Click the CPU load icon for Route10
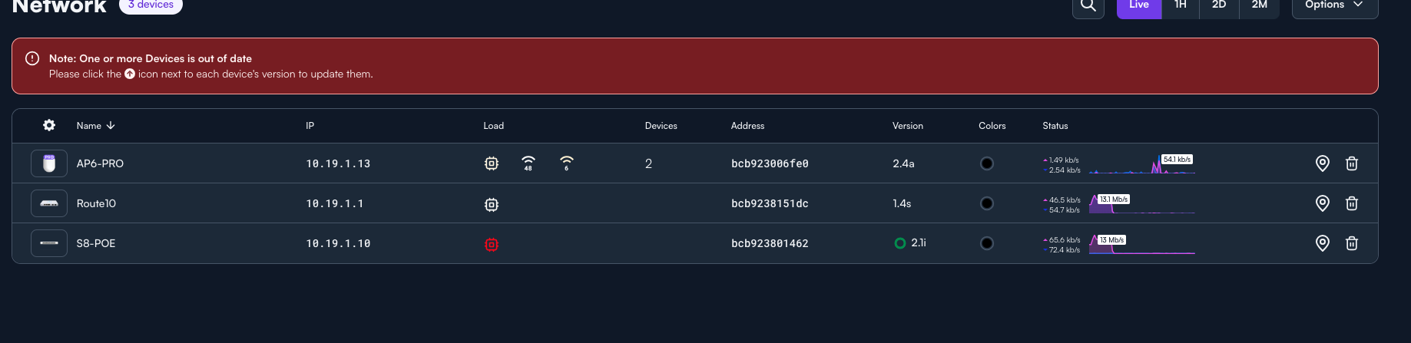The width and height of the screenshot is (1411, 343). [x=492, y=205]
